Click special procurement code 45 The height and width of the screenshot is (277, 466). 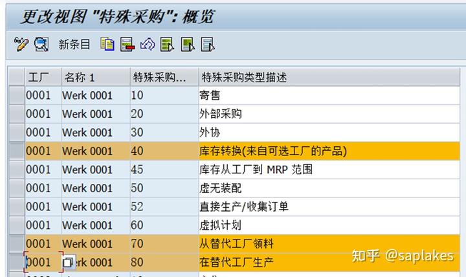tap(164, 170)
